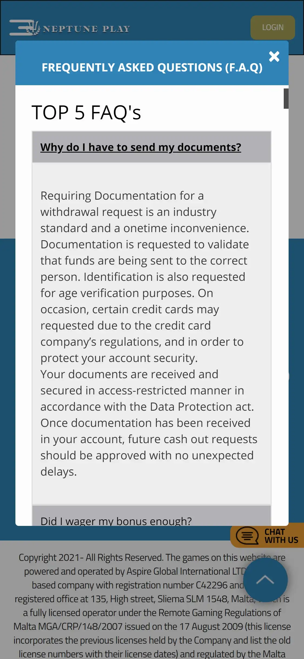Click the Sliema registered office address line

coord(135,599)
